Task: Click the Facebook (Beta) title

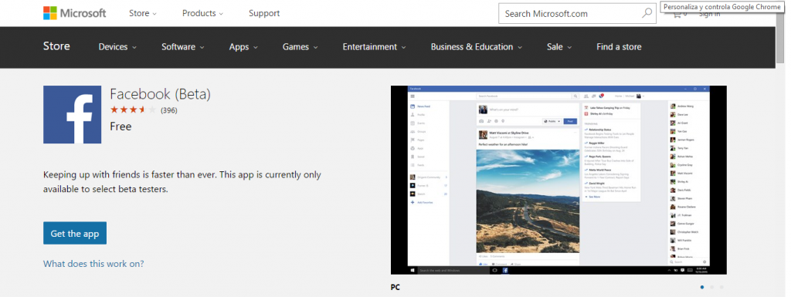Action: coord(160,94)
